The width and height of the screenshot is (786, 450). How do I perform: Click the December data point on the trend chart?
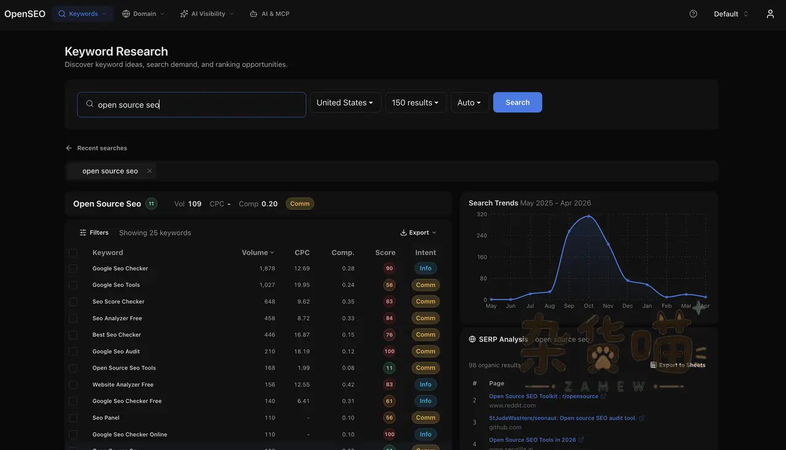click(x=628, y=280)
